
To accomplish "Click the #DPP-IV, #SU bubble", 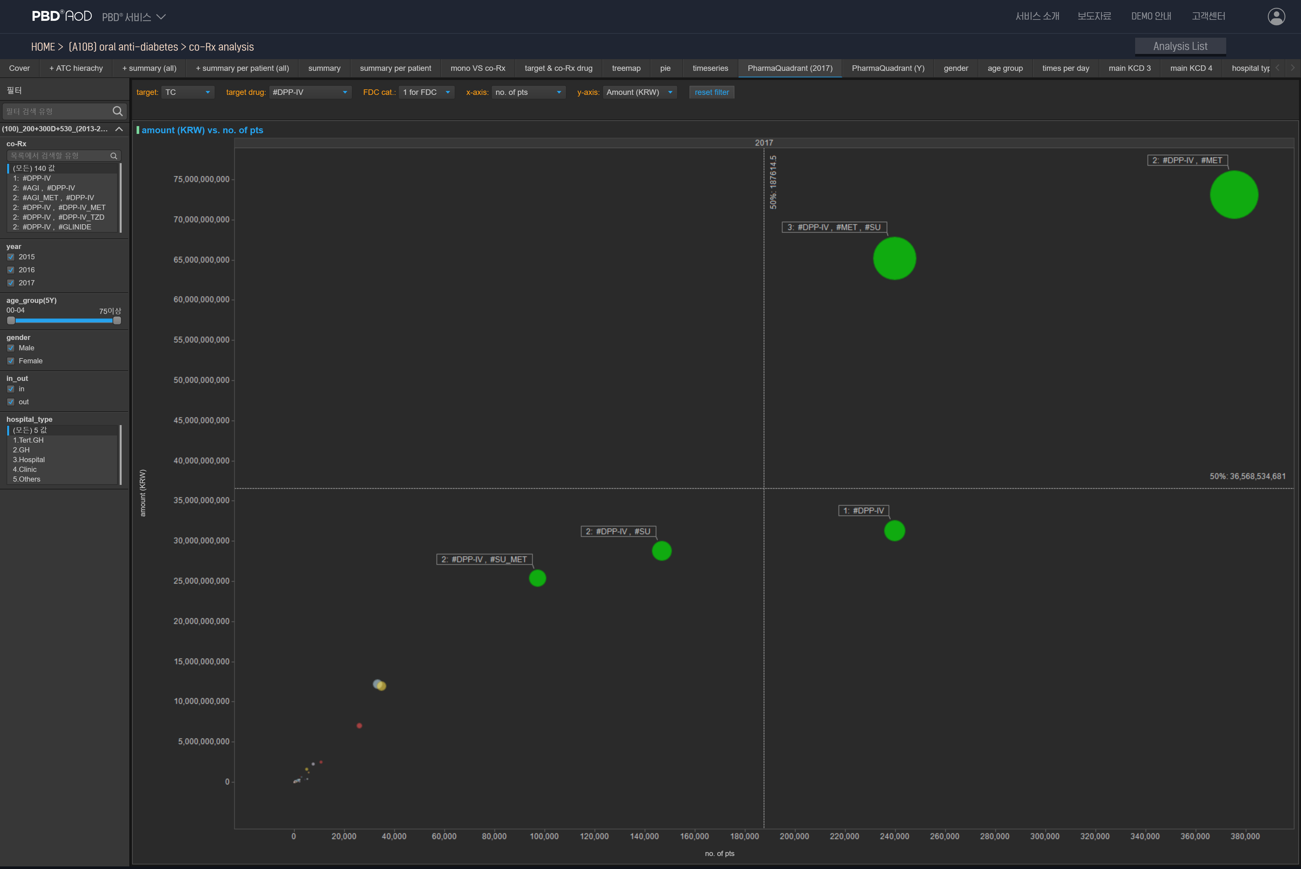I will pos(662,551).
